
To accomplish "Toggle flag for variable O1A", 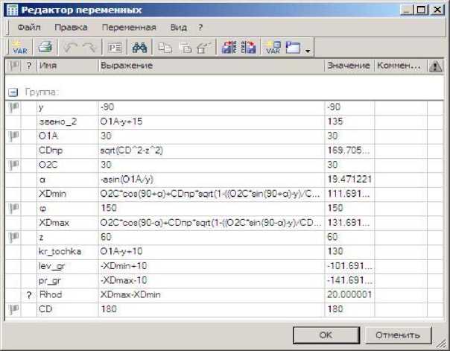I will click(13, 136).
